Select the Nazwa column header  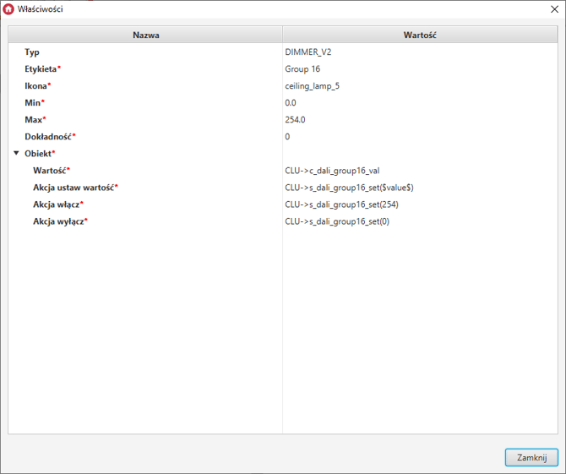145,35
